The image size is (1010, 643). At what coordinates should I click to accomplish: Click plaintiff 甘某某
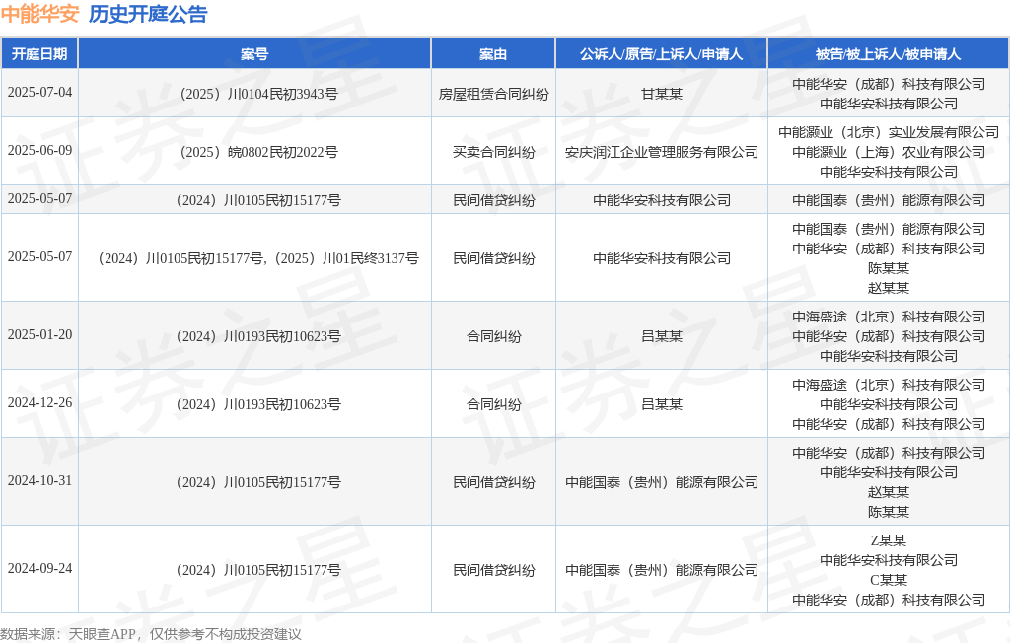tap(662, 94)
